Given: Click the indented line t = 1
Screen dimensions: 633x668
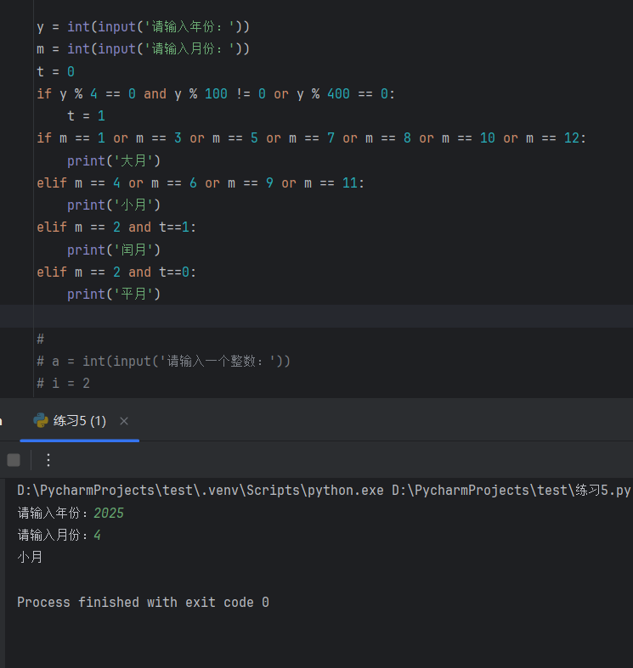Looking at the screenshot, I should (86, 116).
